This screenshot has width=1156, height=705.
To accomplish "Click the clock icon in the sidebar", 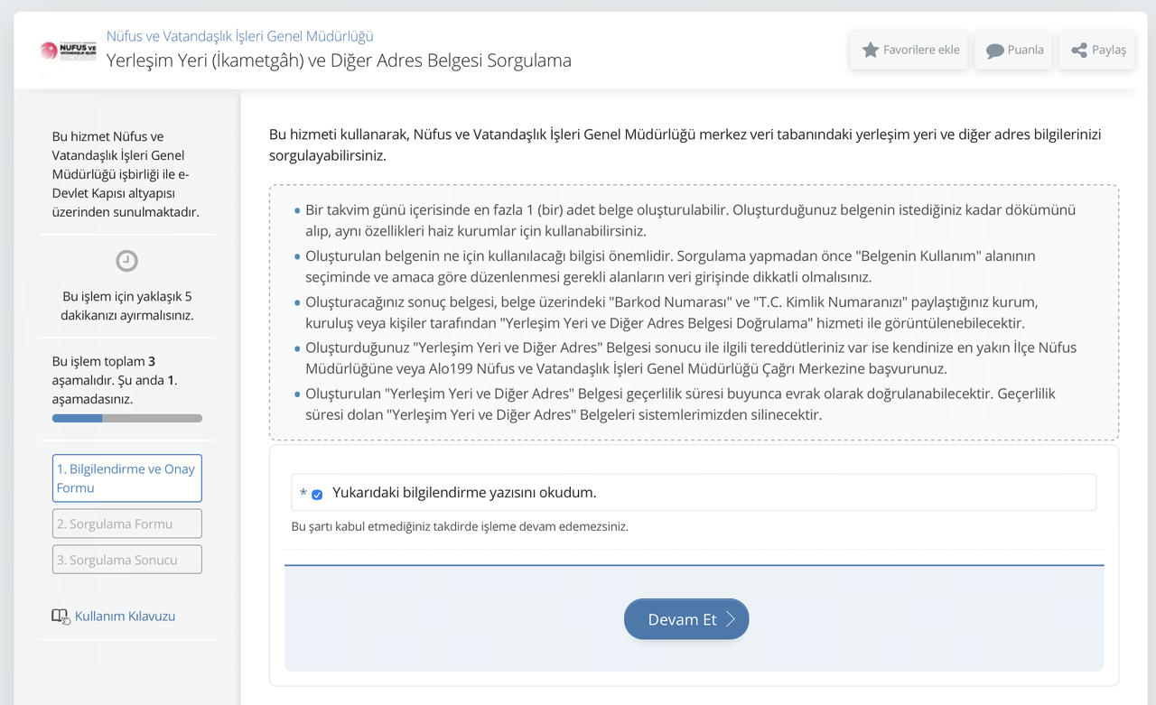I will (127, 261).
